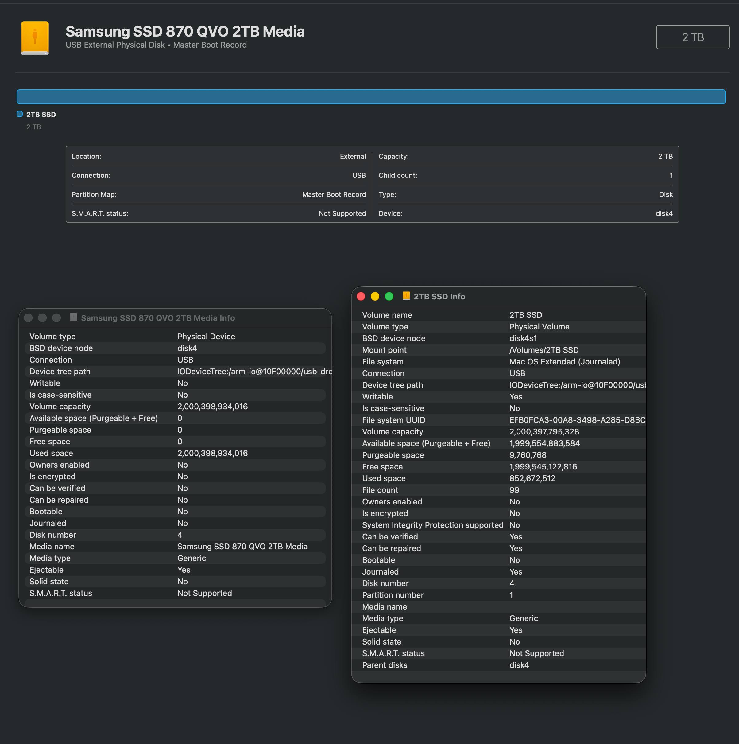739x744 pixels.
Task: Click the '2TB SSD Info' window title
Action: pos(439,297)
